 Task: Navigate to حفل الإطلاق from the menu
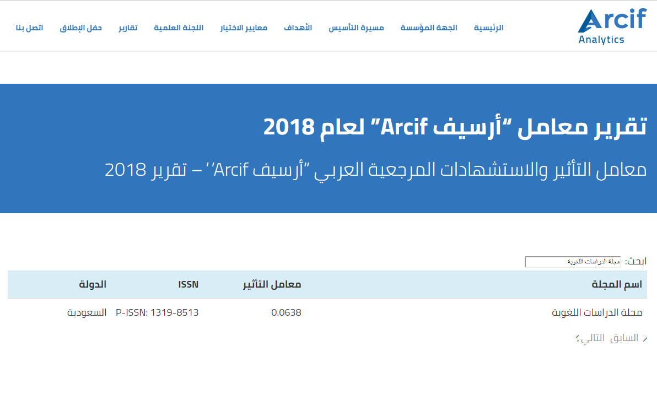80,28
